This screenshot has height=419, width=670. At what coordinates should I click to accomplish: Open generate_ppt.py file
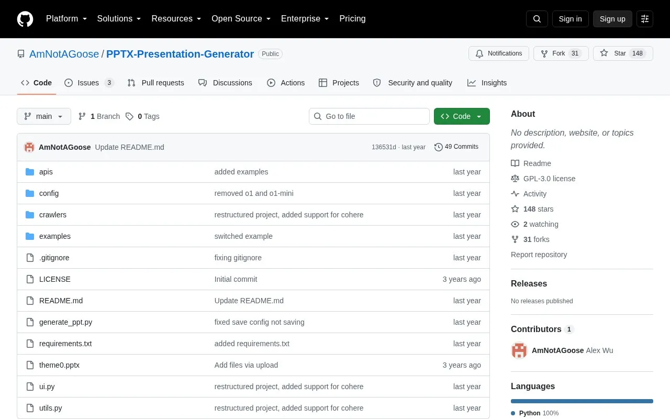click(65, 322)
